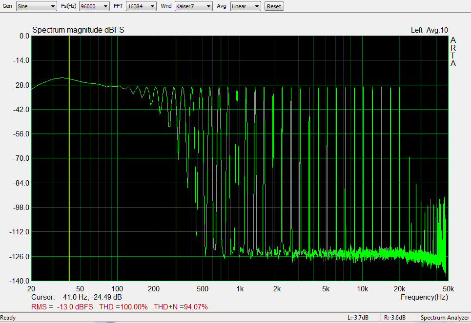
Task: Open the Fs(Hz) sample rate dropdown
Action: pos(94,6)
